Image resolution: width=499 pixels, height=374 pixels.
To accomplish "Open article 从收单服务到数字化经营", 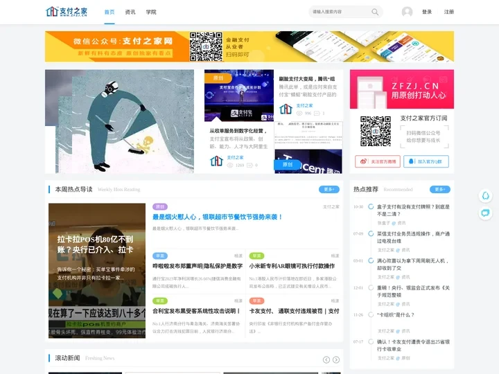I will [x=238, y=131].
